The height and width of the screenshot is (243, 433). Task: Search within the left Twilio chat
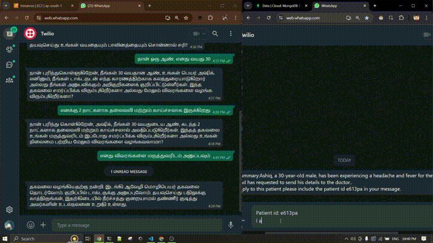pos(215,34)
